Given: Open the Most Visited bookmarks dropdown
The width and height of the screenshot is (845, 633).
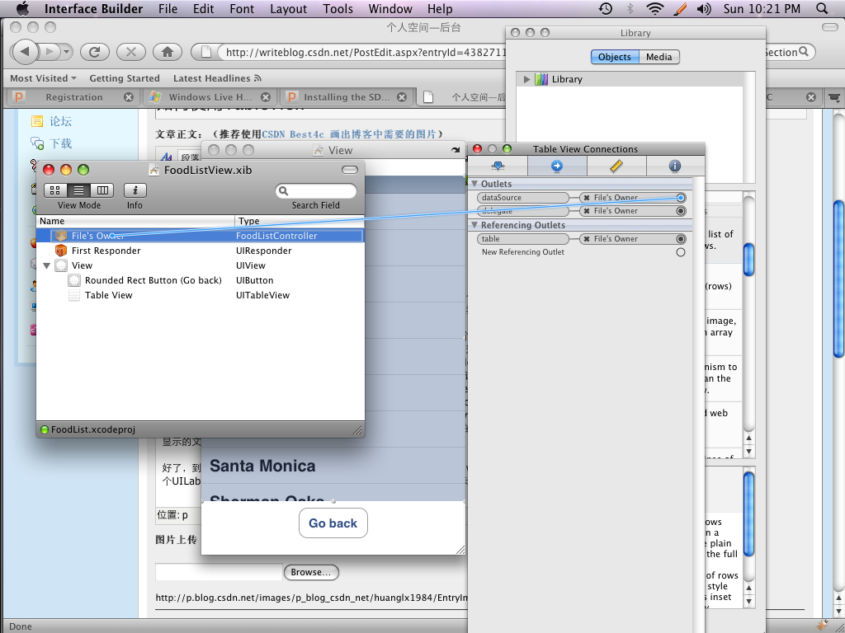Looking at the screenshot, I should tap(43, 78).
